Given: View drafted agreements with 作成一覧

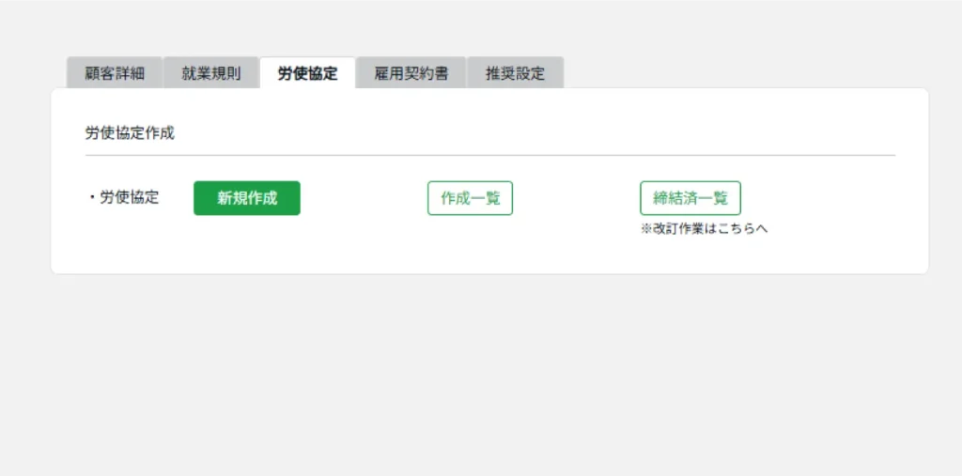Looking at the screenshot, I should (x=470, y=198).
